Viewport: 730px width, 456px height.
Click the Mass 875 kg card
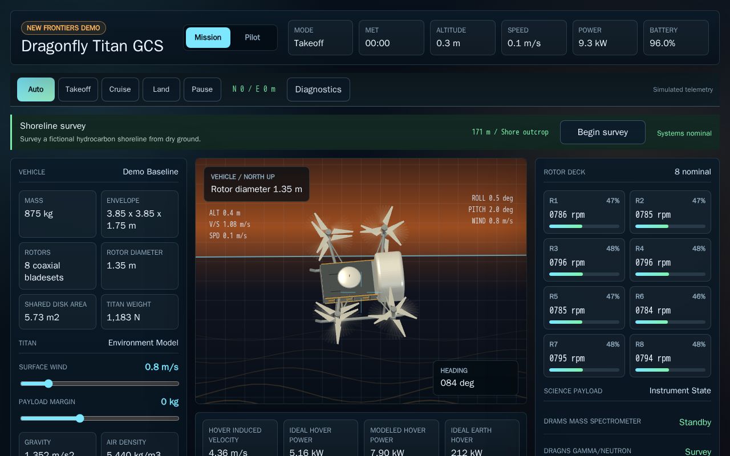58,214
